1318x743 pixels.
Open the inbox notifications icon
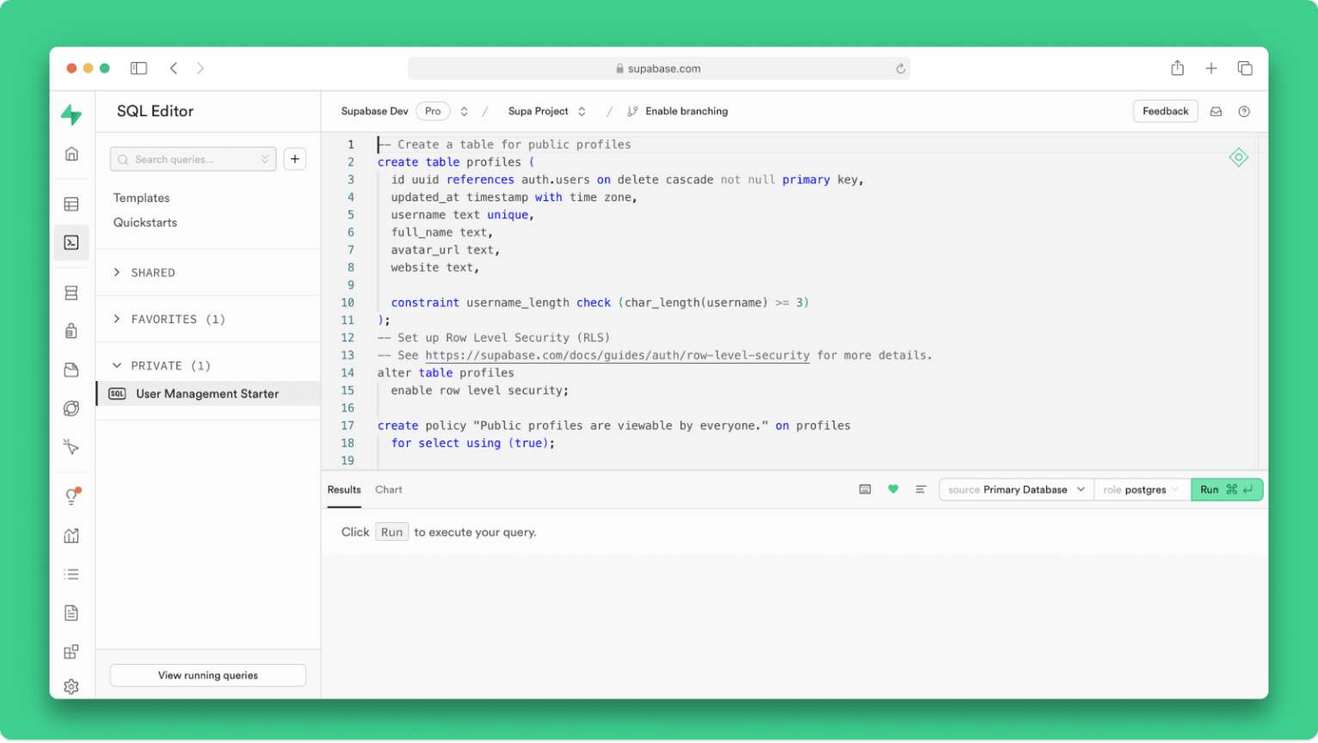coord(1216,112)
